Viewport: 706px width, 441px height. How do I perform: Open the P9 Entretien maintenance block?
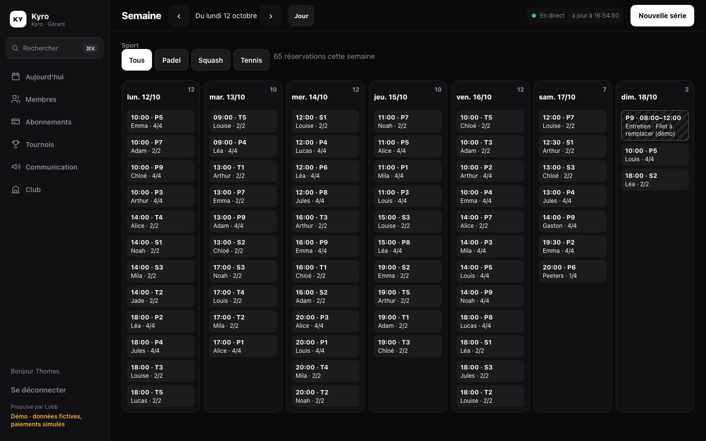click(x=655, y=125)
